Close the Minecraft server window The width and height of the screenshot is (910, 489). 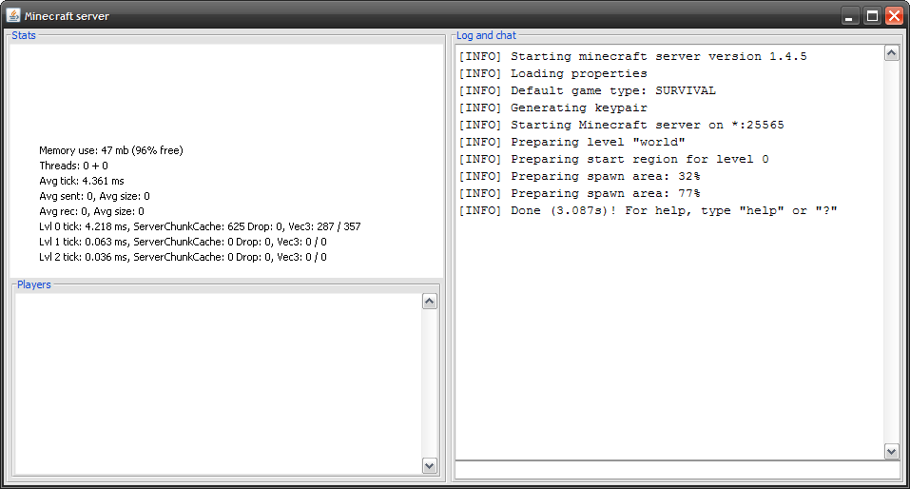click(x=894, y=16)
